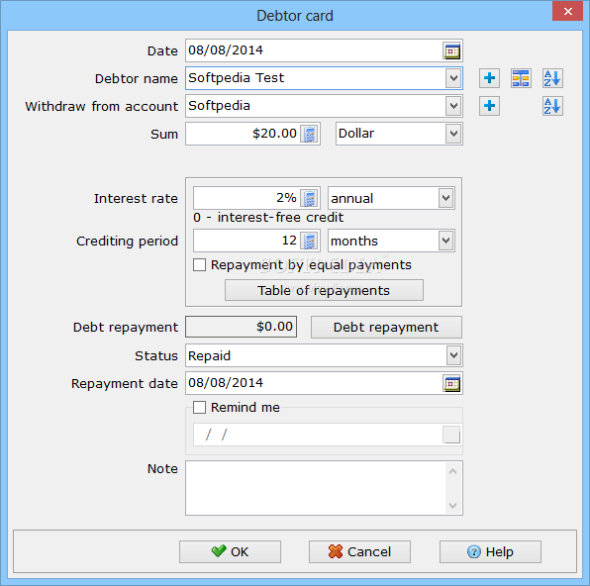The image size is (590, 586).
Task: Click Note scrollbar down arrow
Action: [453, 506]
